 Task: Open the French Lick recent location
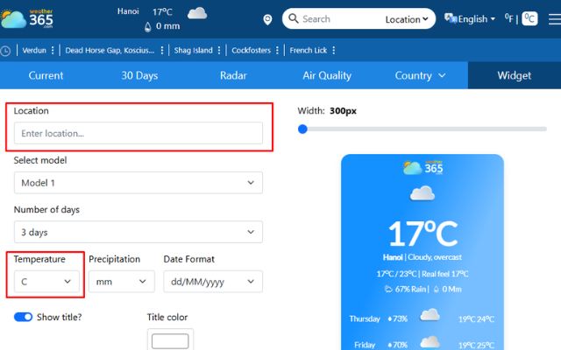(x=309, y=51)
